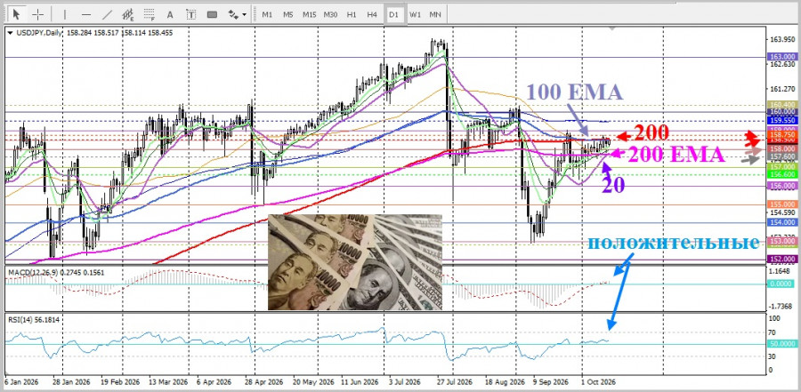
Task: Click the 1 Oct 2026 date label
Action: pos(599,382)
